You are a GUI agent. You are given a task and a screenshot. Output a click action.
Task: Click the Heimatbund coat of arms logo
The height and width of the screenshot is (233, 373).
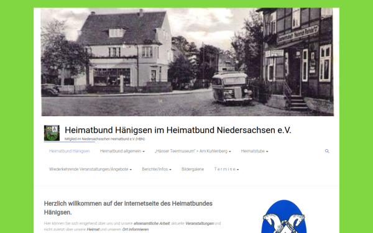tap(52, 133)
